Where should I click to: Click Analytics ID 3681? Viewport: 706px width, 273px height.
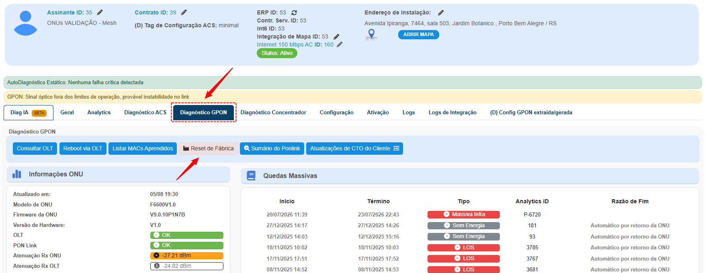click(532, 269)
